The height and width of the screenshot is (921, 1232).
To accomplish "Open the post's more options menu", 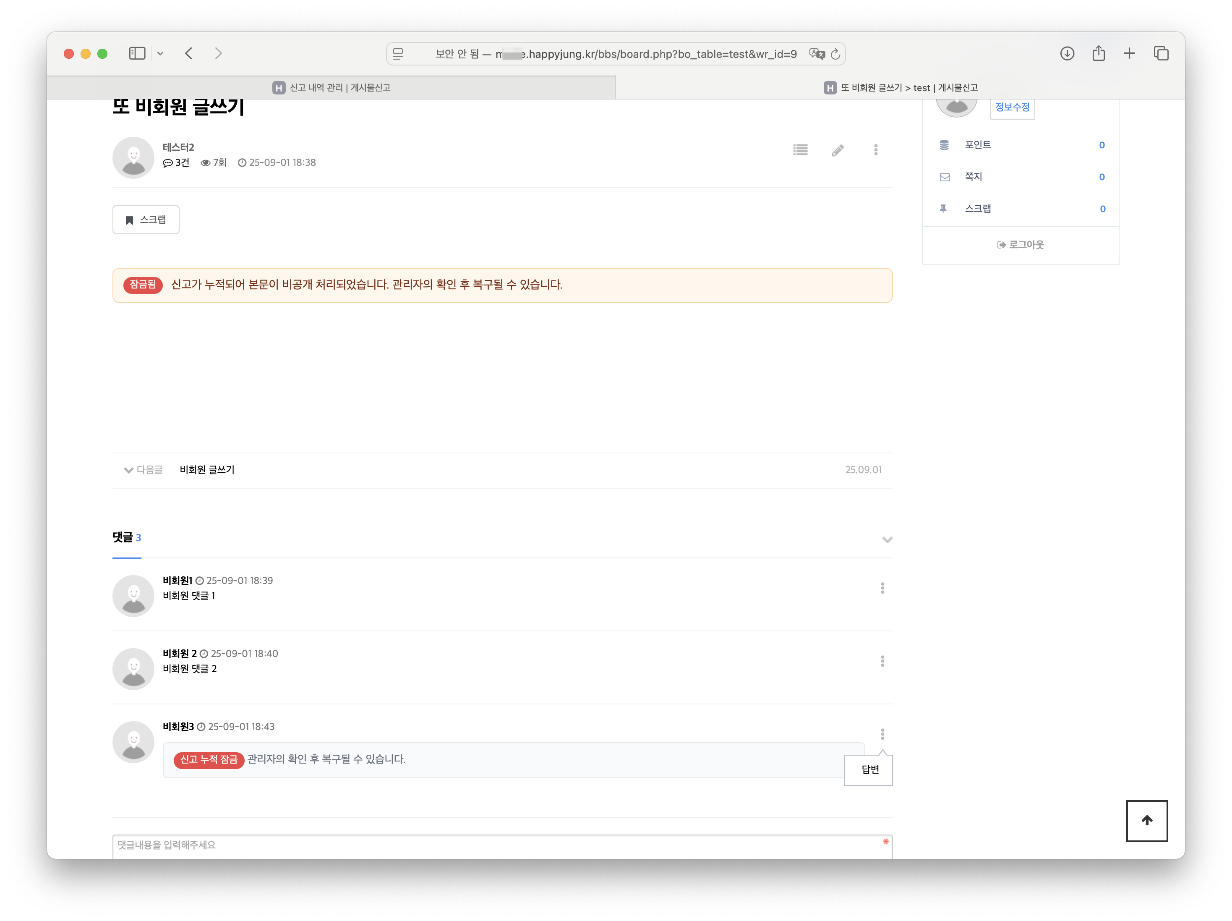I will tap(876, 150).
